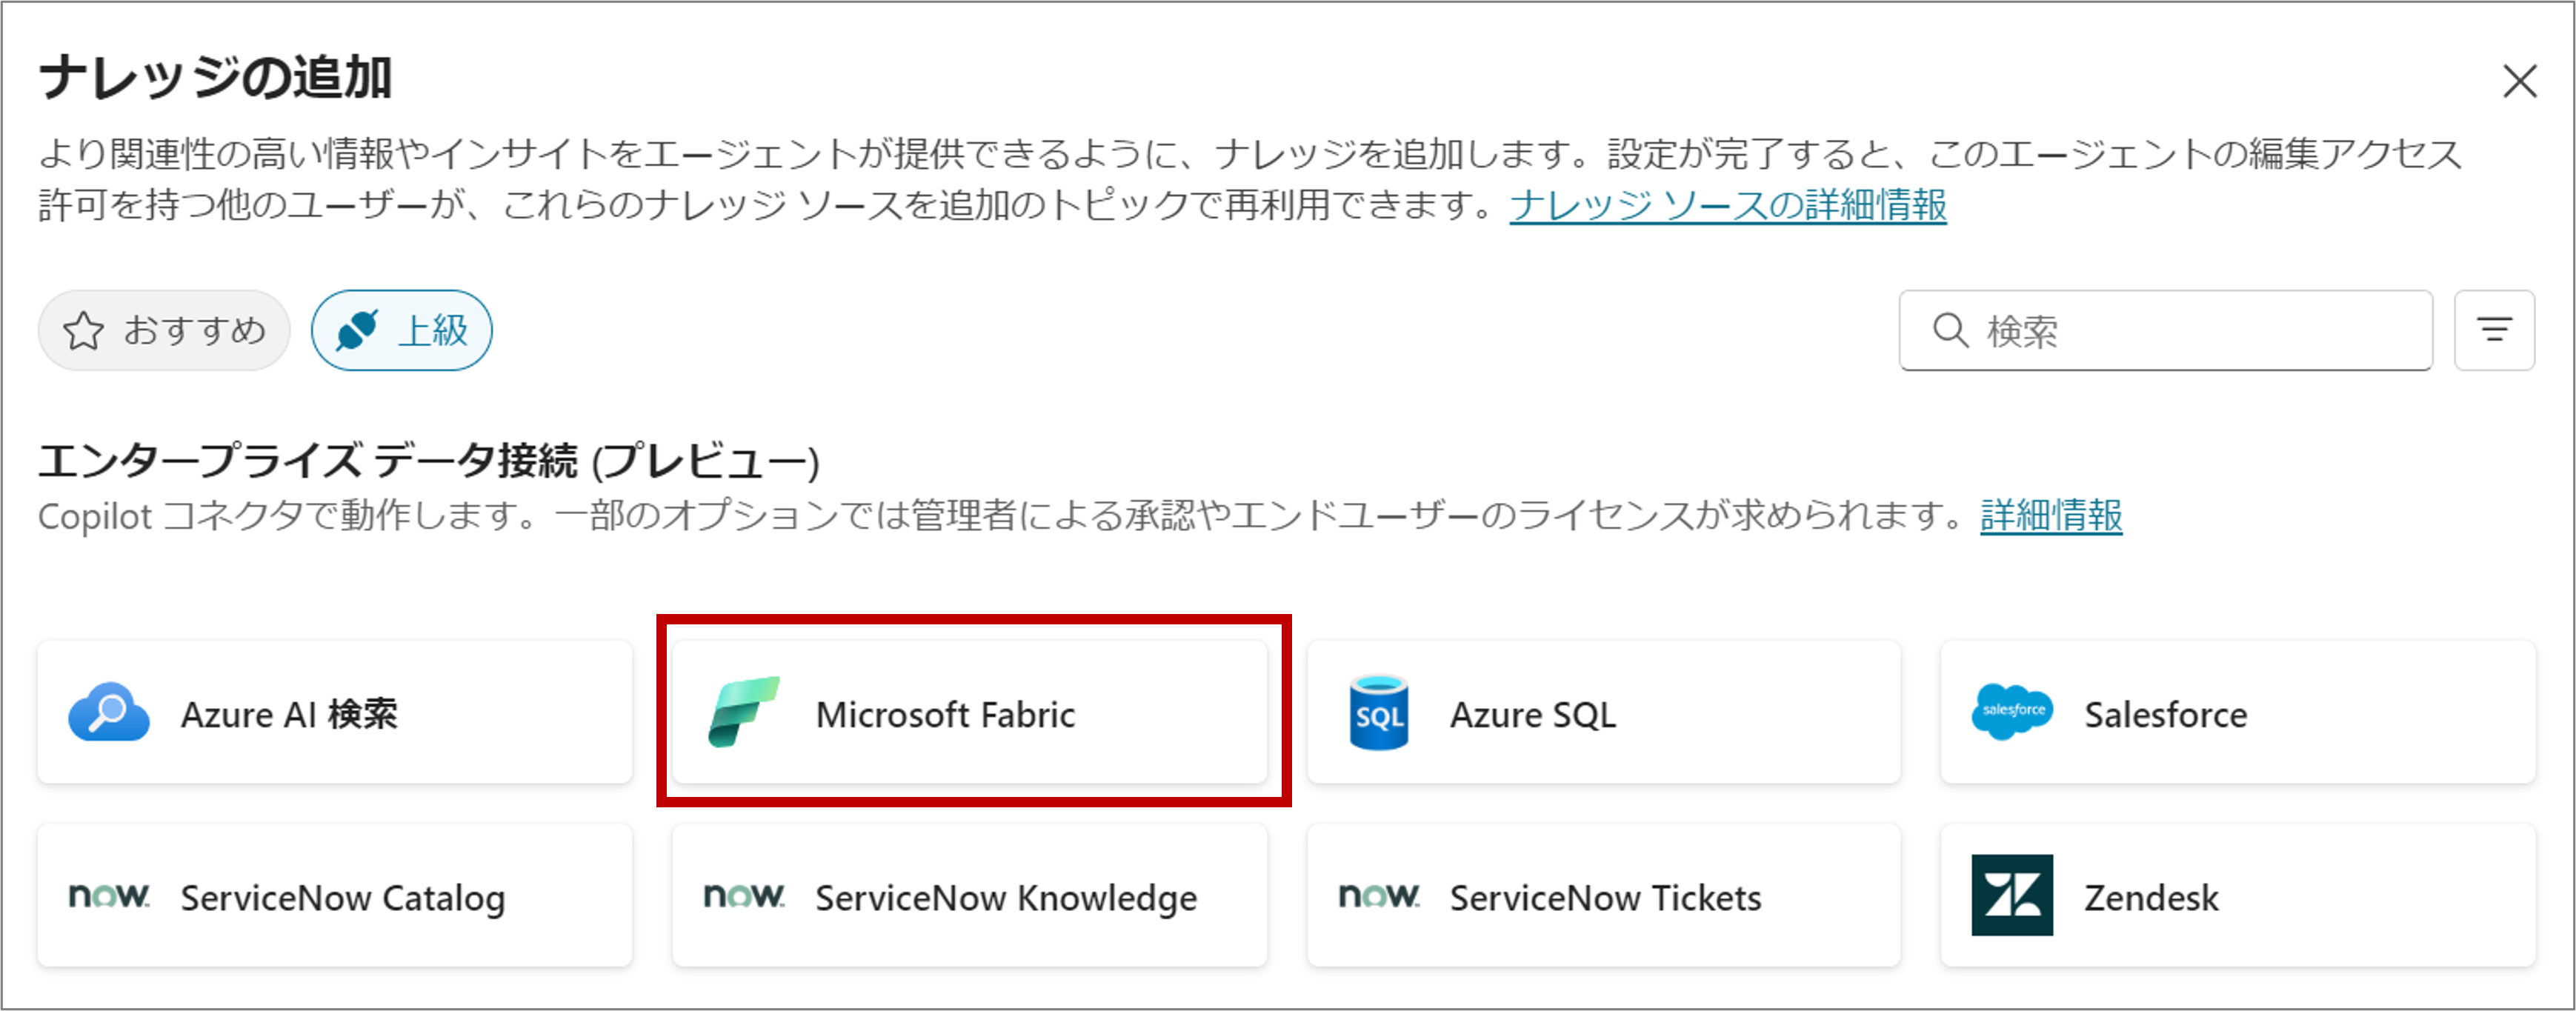The image size is (2576, 1011).
Task: Click the Salesforce cloud logo icon
Action: pyautogui.click(x=2012, y=711)
